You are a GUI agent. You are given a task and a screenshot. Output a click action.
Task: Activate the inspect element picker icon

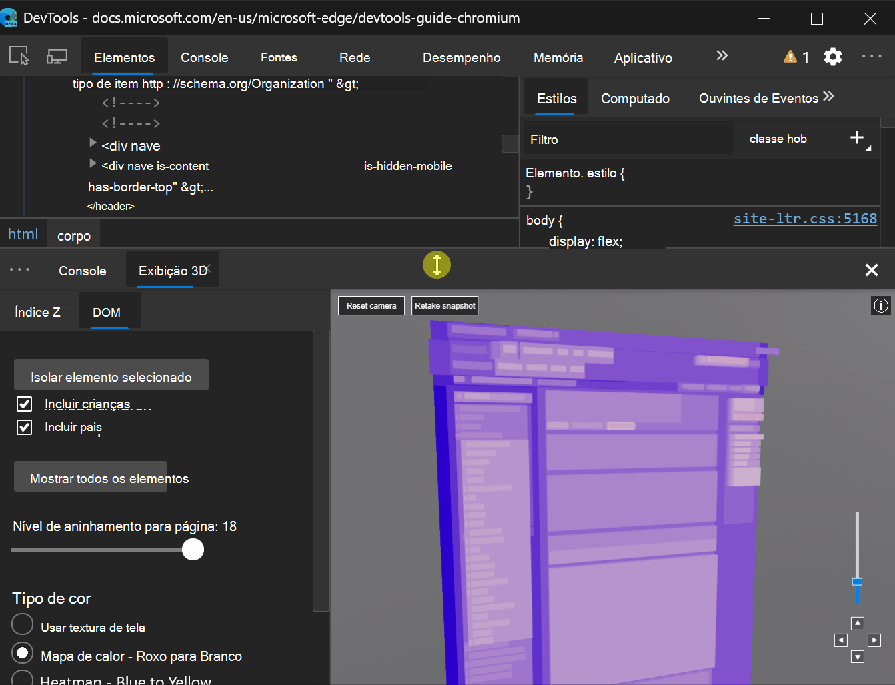point(19,56)
